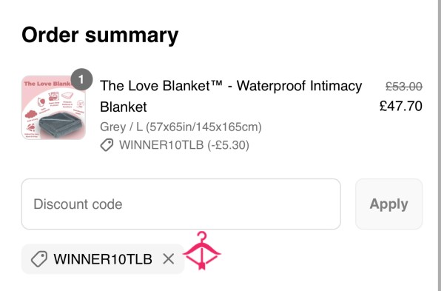Click the water droplet icon in product image
Viewport: 444px width, 291px height.
41,101
